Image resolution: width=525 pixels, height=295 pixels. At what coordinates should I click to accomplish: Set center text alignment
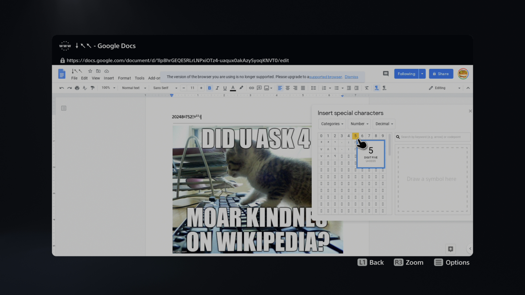288,88
